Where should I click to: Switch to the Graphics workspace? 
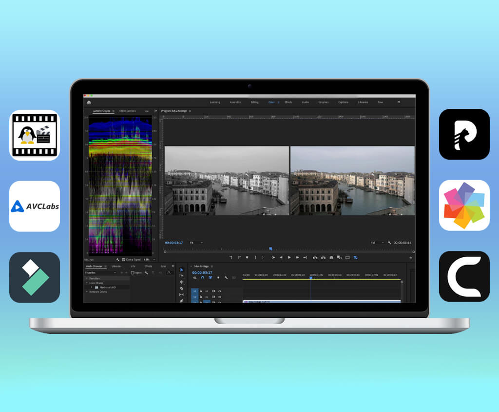point(324,103)
